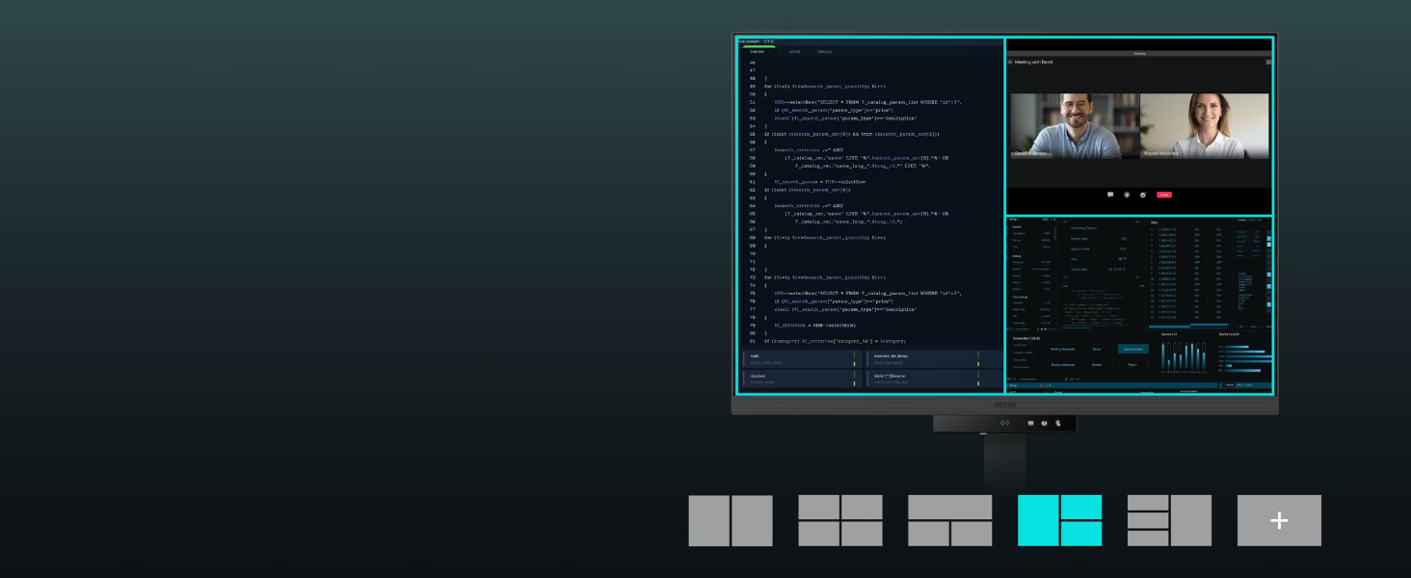Click the camera icon in meeting controls
This screenshot has width=1411, height=578.
click(x=1127, y=195)
